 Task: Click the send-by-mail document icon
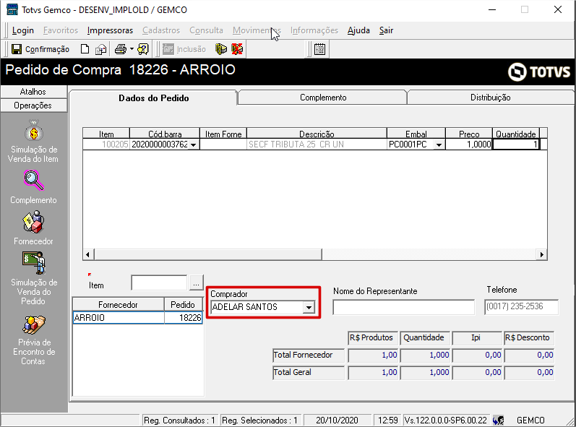pos(100,49)
